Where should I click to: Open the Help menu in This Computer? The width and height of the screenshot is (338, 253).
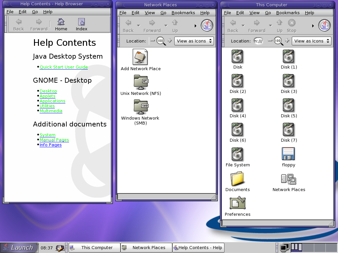[309, 13]
